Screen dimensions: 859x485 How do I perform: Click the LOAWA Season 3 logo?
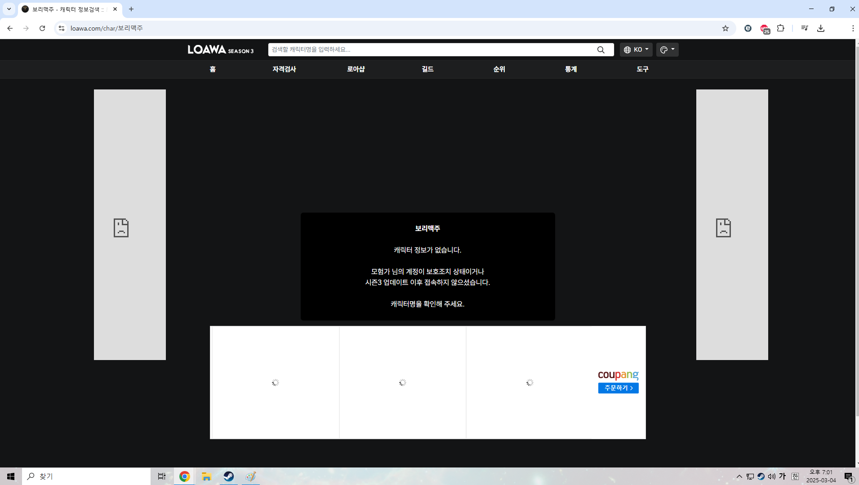(x=220, y=50)
